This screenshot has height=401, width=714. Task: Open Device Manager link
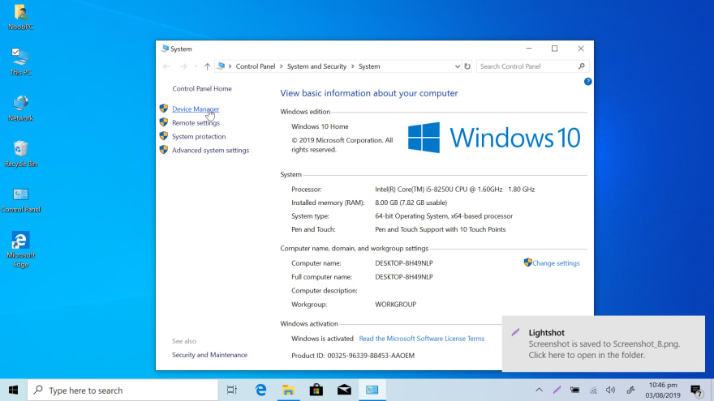(x=196, y=109)
